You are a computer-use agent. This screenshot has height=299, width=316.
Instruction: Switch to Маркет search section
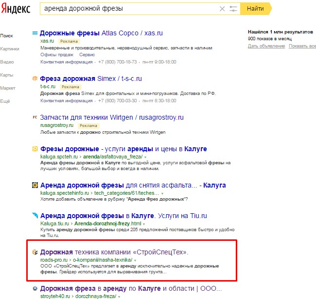pyautogui.click(x=8, y=88)
